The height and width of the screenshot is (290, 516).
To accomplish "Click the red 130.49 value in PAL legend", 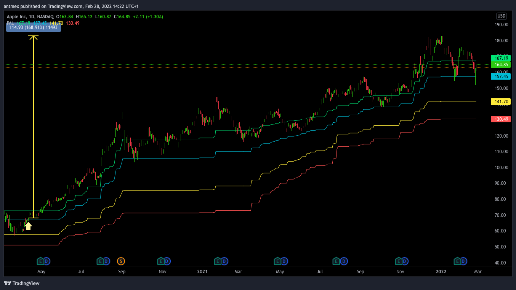I will coord(72,23).
